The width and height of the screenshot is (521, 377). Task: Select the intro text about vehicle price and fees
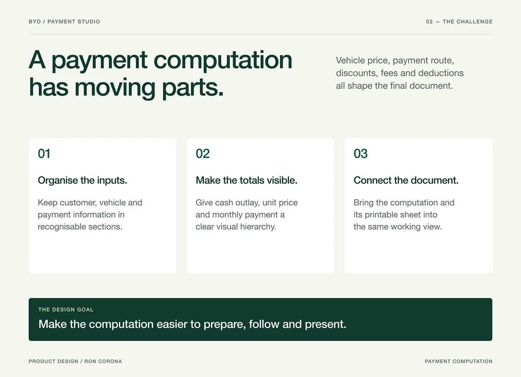pos(400,73)
